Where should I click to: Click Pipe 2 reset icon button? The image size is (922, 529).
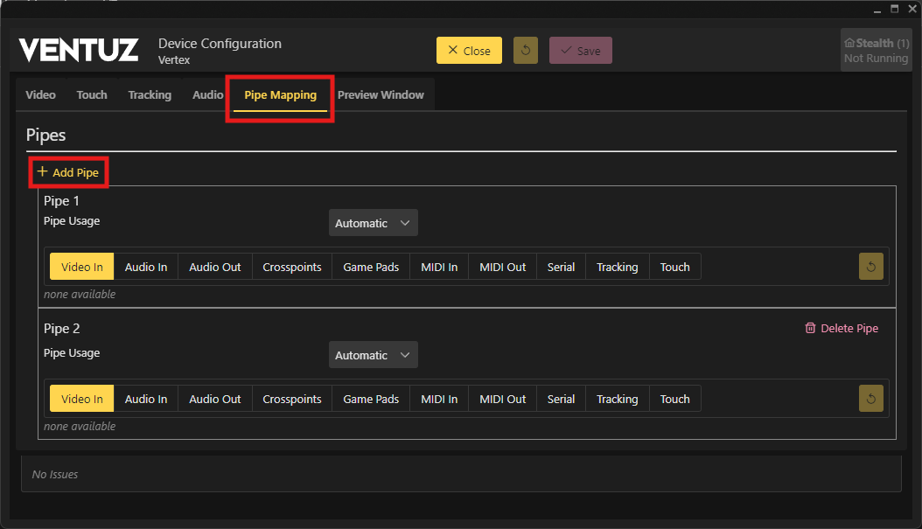870,399
